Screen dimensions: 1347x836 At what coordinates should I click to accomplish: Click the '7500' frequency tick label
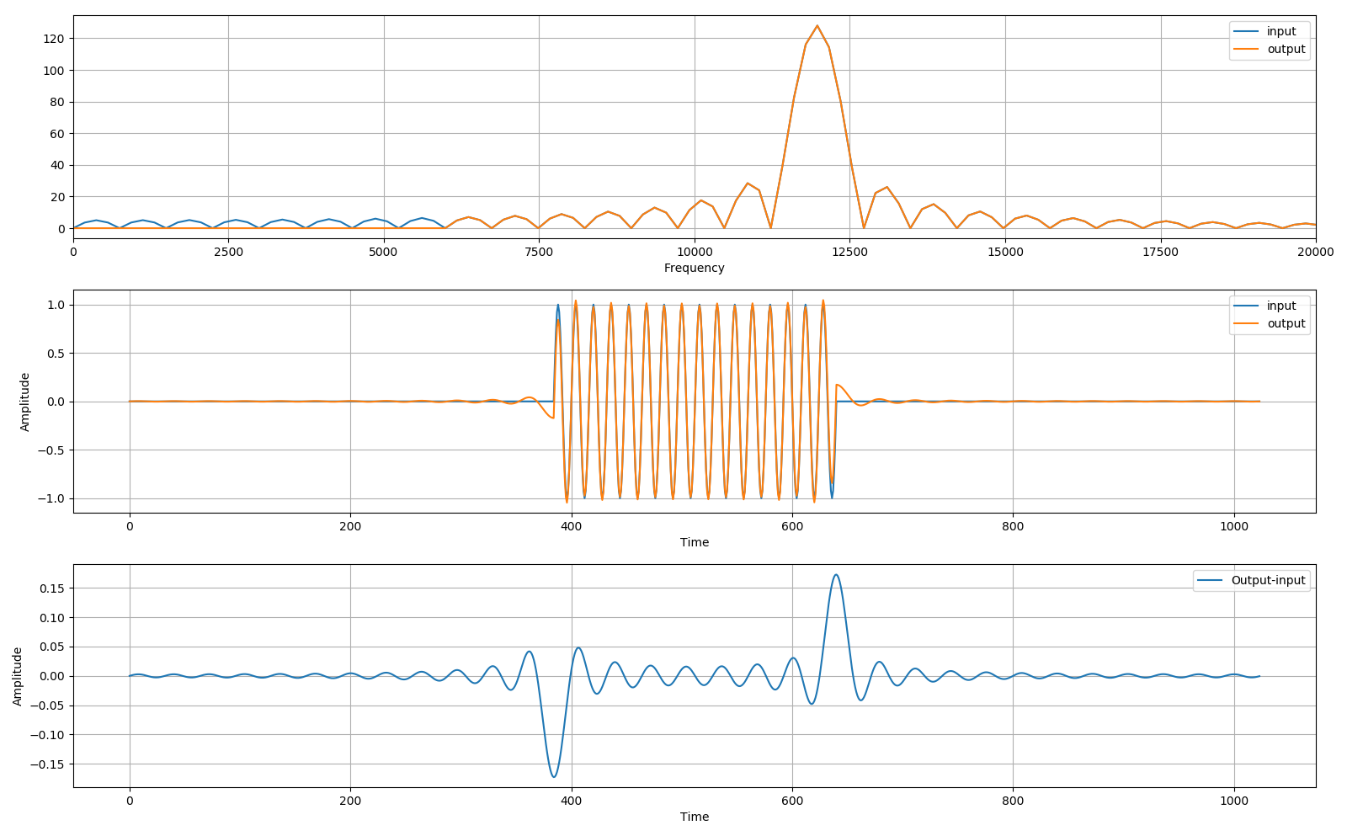click(x=539, y=251)
